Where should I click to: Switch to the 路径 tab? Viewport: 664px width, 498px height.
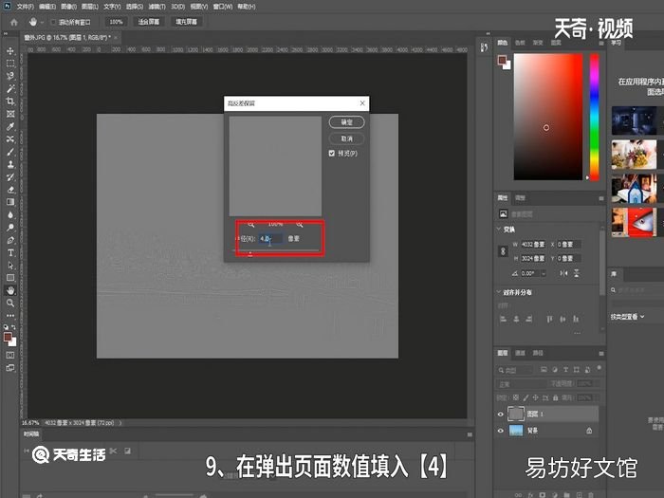coord(538,353)
